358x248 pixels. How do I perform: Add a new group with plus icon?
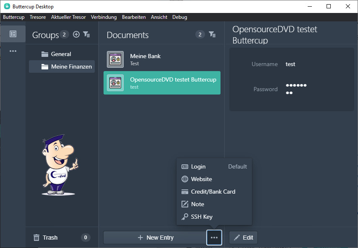pos(76,35)
